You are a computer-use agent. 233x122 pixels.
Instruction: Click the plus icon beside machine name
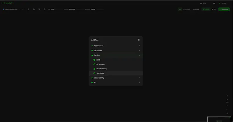[x=23, y=9]
